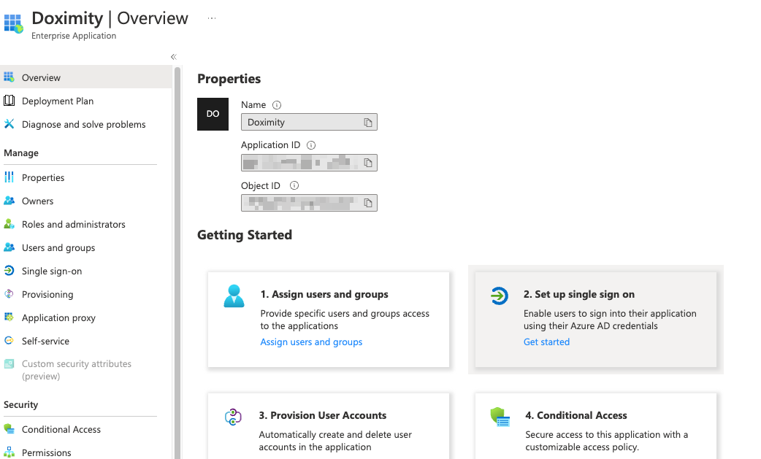Click the Roles and administrators icon

coord(9,224)
